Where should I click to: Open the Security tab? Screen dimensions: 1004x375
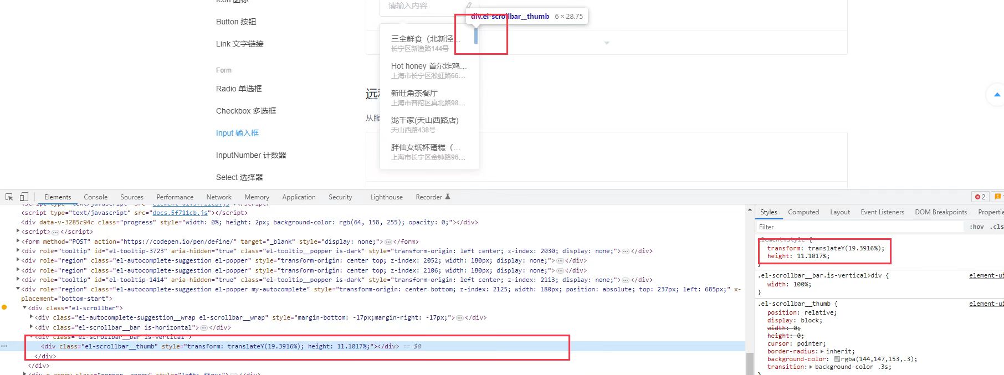(340, 197)
